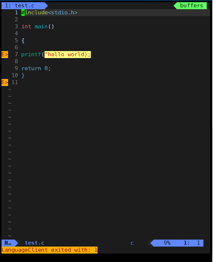Click the return 0; statement
This screenshot has height=262, width=213.
(x=36, y=68)
